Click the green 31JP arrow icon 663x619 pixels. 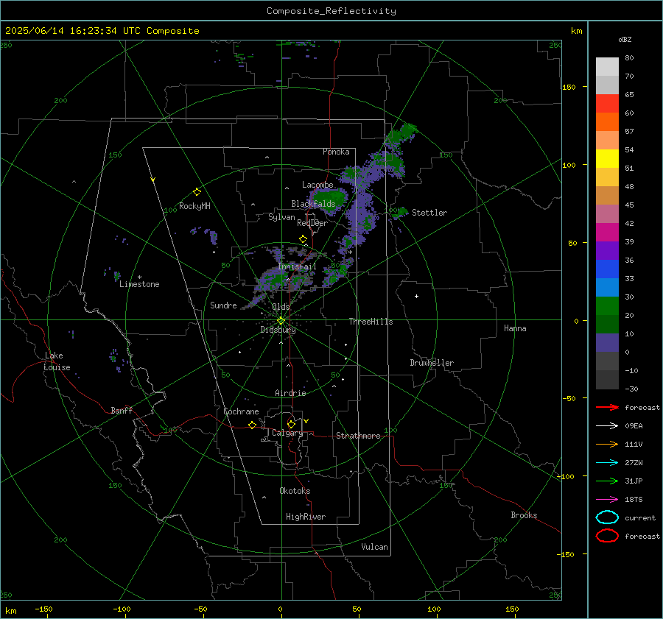(x=607, y=481)
